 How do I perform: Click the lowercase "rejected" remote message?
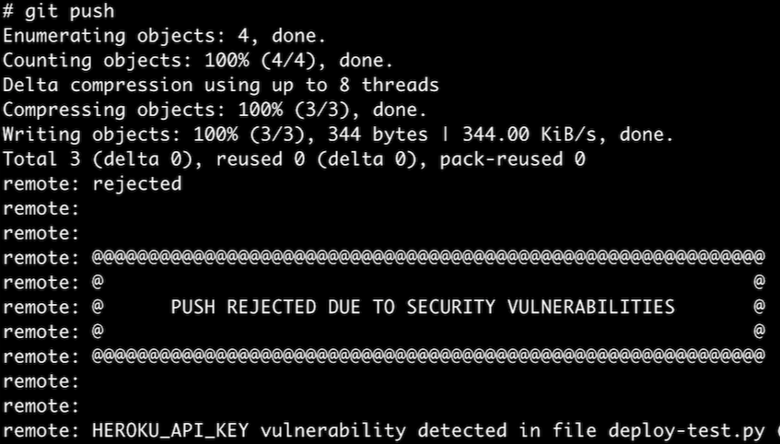click(137, 184)
